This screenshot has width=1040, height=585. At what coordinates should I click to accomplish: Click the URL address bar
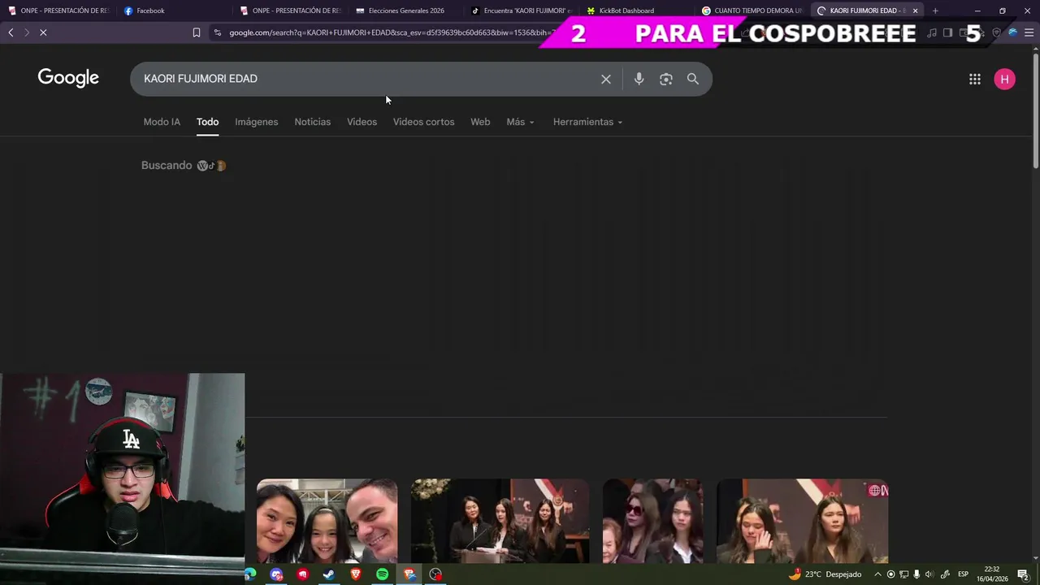(x=390, y=32)
